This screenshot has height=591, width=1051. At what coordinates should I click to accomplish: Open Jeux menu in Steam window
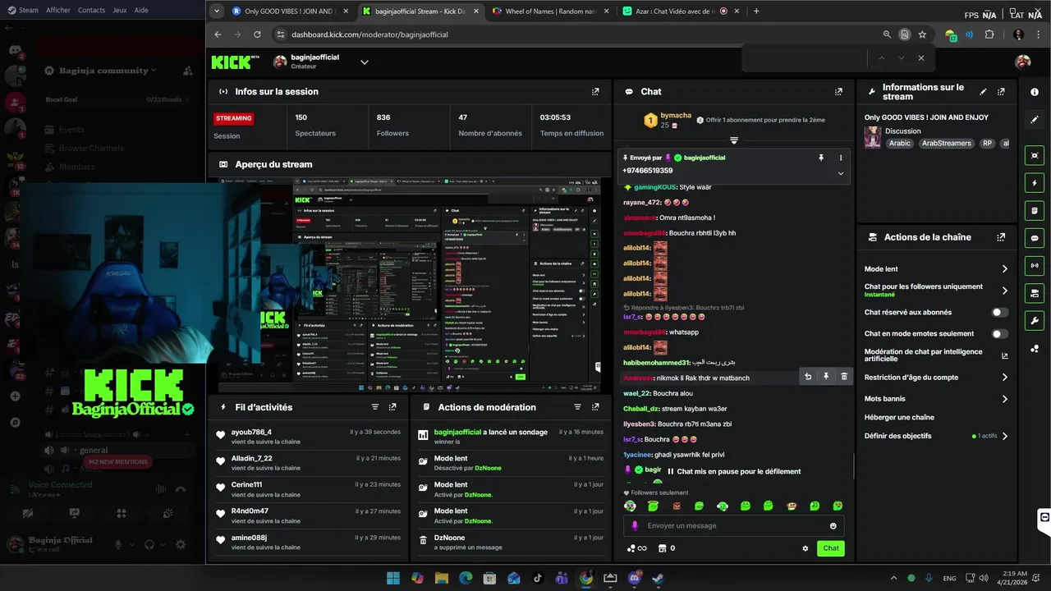(x=120, y=10)
